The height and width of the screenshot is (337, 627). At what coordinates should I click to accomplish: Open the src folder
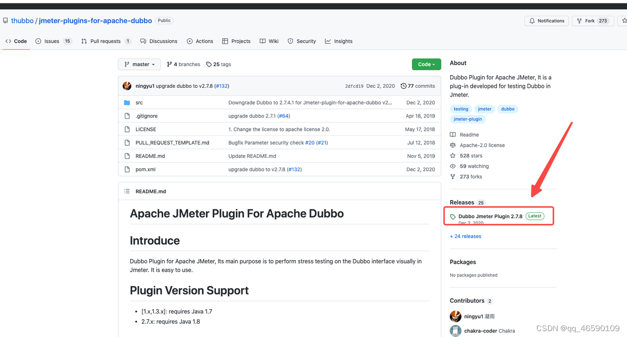tap(139, 103)
